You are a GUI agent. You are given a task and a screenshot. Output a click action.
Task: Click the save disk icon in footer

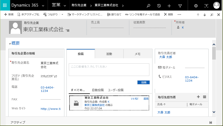click(211, 123)
